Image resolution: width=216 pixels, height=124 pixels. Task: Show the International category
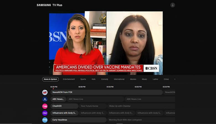click(x=119, y=79)
